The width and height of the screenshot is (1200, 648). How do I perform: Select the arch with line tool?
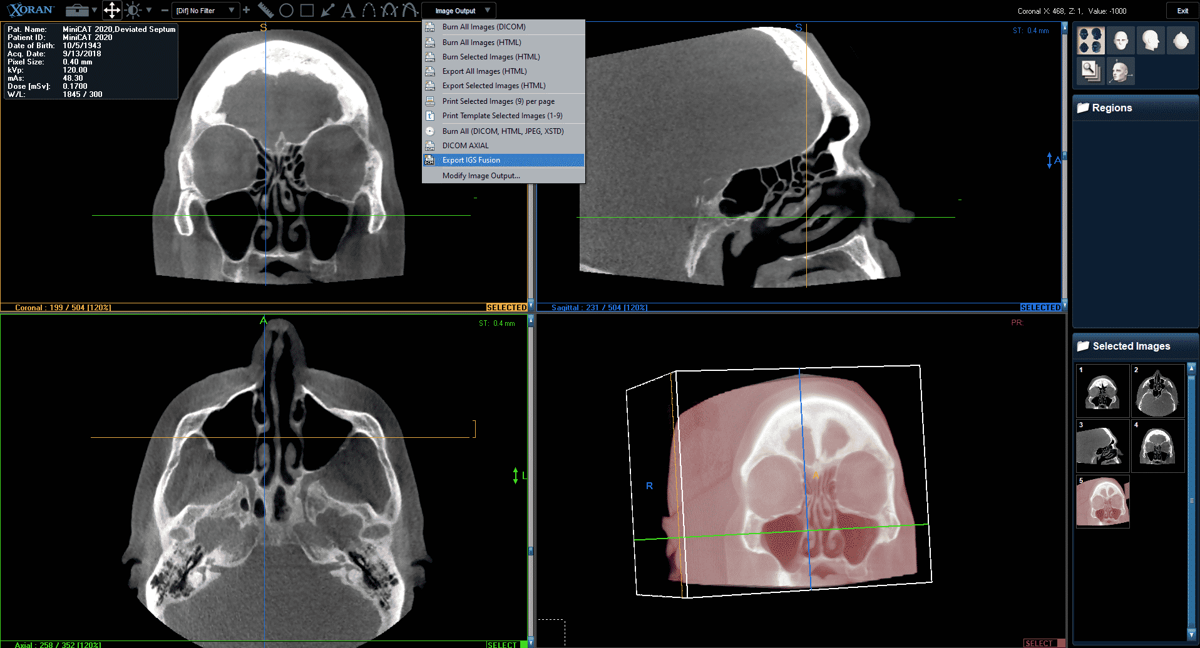point(410,10)
